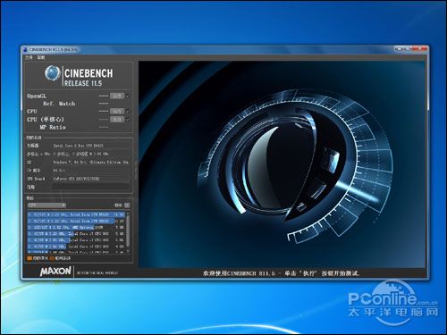Image resolution: width=447 pixels, height=335 pixels.
Task: Toggle the CPU test checkbox
Action: (128, 111)
